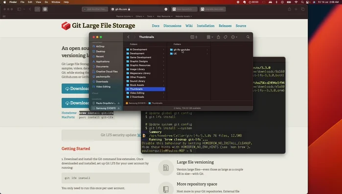Viewport: 342px width, 194px height.
Task: Open Finder group-by grid dropdown
Action: point(210,37)
